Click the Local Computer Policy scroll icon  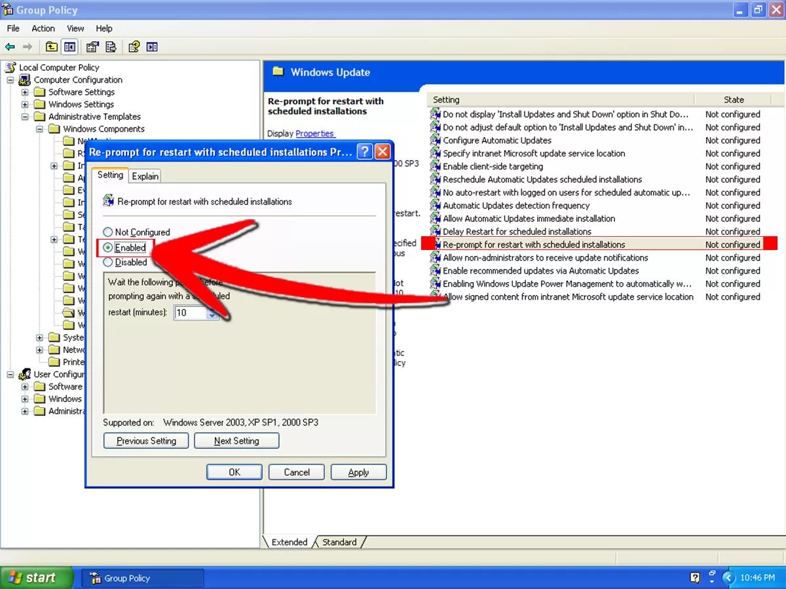[10, 67]
